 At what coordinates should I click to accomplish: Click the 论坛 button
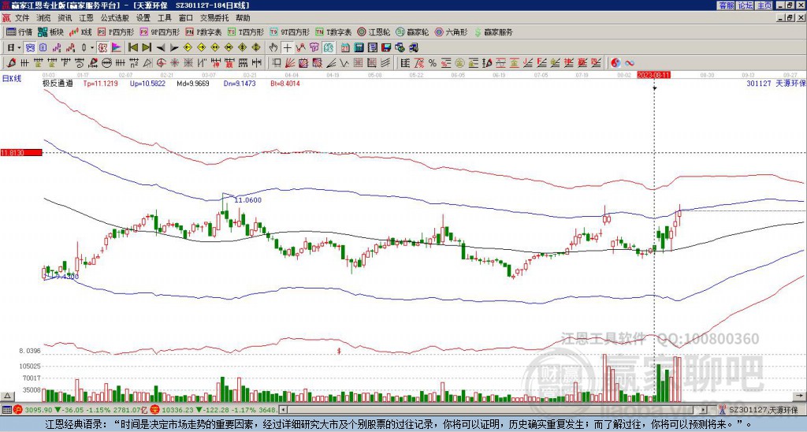746,6
